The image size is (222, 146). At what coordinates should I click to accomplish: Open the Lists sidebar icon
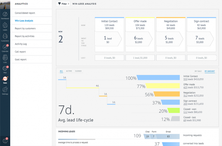click(5, 58)
